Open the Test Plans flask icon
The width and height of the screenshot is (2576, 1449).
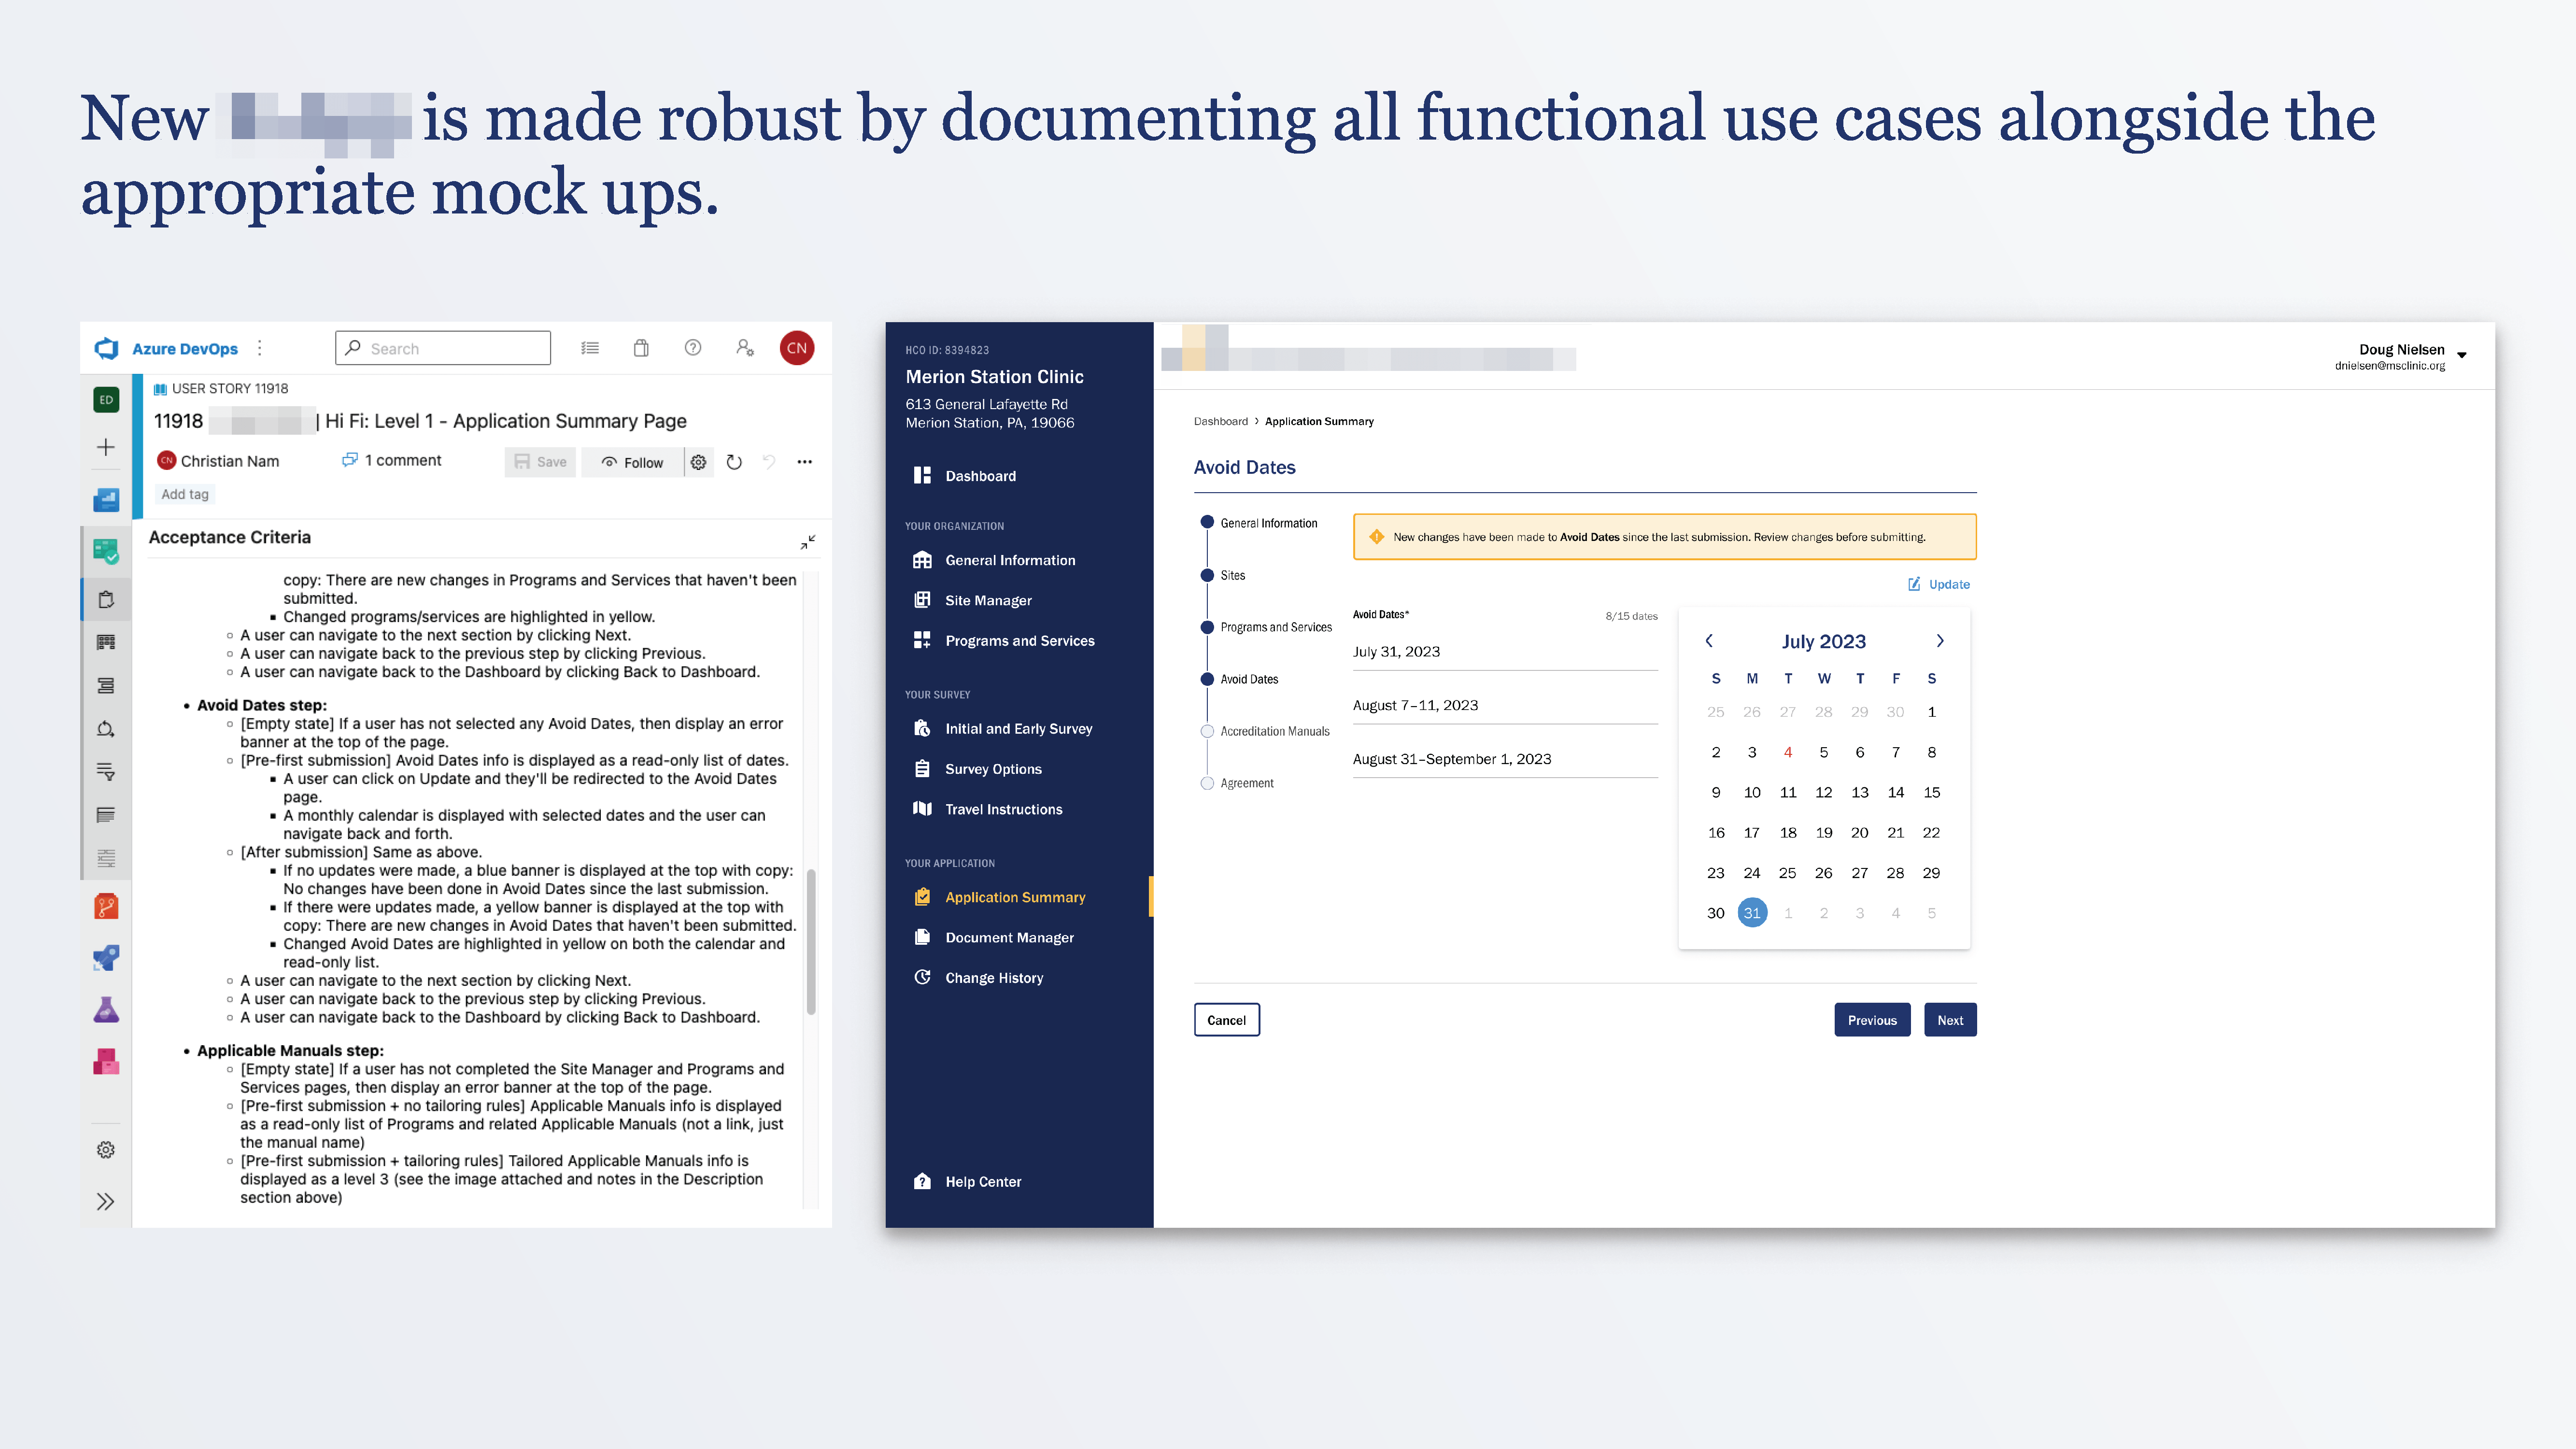106,1010
